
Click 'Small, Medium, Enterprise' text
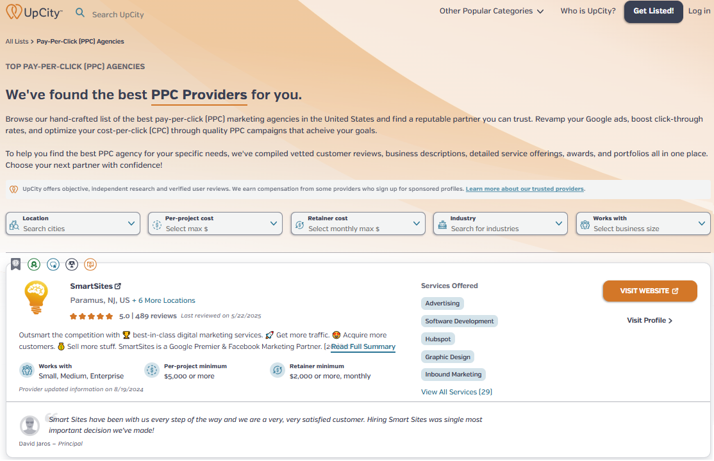[81, 376]
